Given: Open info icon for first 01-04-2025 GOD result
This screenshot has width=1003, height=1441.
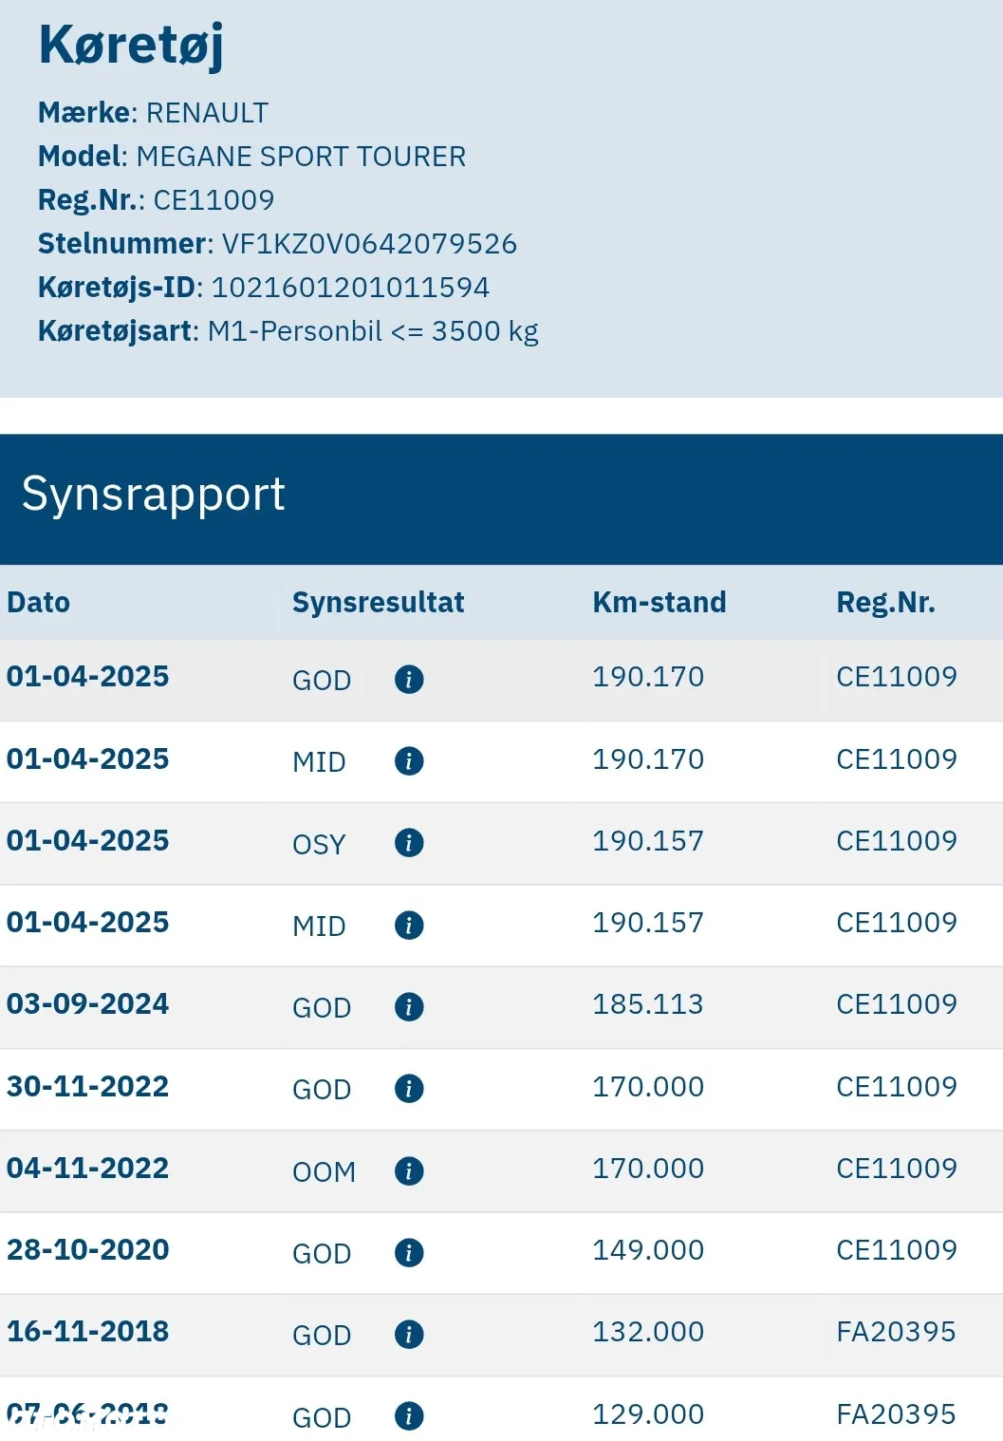Looking at the screenshot, I should (x=409, y=680).
